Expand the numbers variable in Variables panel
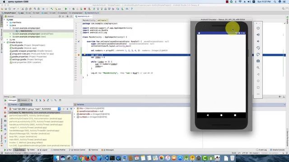Screen dimensions: 289x162 [75, 117]
